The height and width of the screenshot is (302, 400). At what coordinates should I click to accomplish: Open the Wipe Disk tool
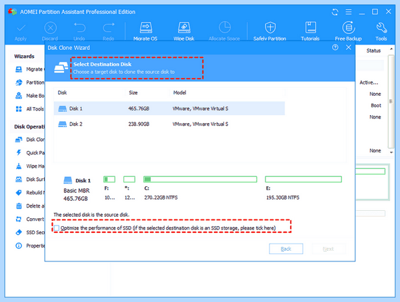[x=184, y=31]
